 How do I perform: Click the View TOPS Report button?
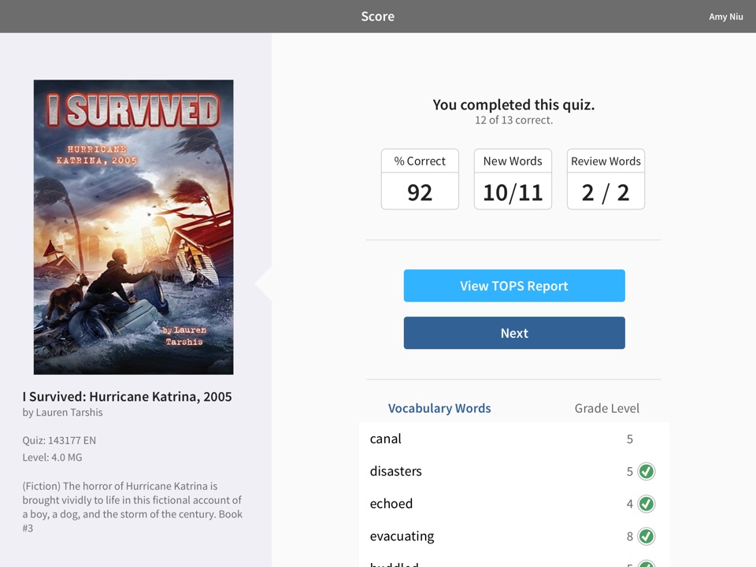click(514, 285)
